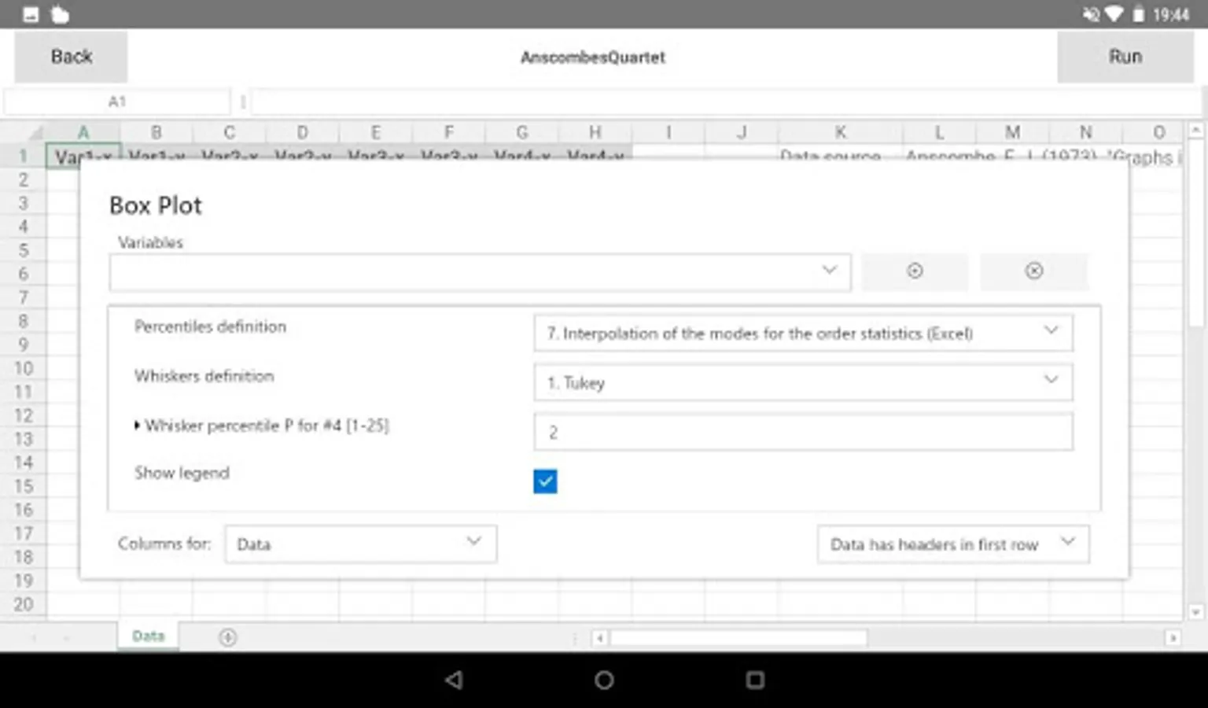Click the cell name box showing A1
Image resolution: width=1208 pixels, height=708 pixels.
117,101
